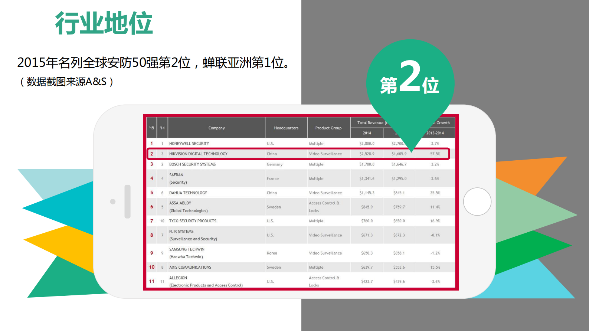589x331 pixels.
Task: Click the "Product Group" column header
Action: pos(328,128)
